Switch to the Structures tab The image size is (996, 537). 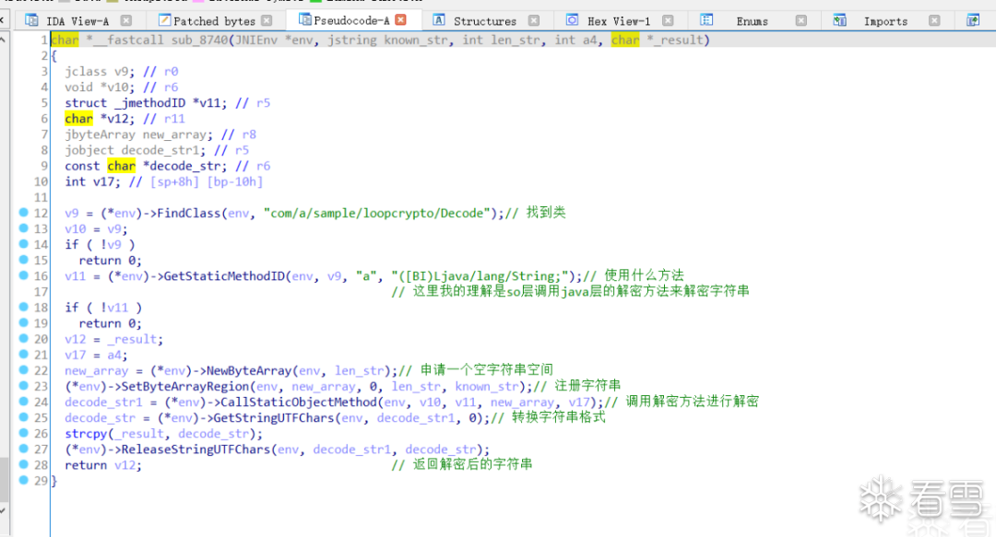coord(485,21)
